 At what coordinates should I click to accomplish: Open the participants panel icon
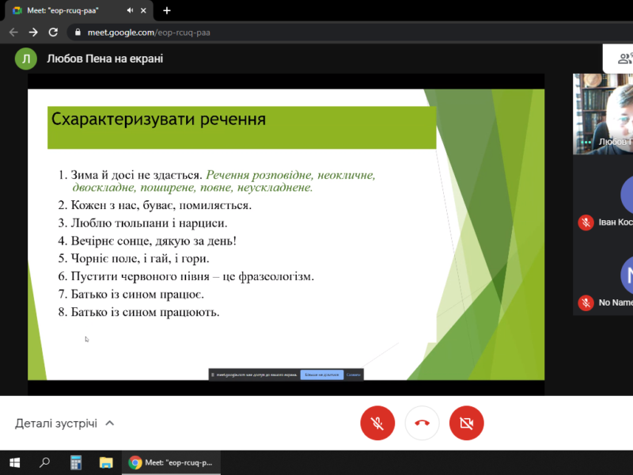624,59
